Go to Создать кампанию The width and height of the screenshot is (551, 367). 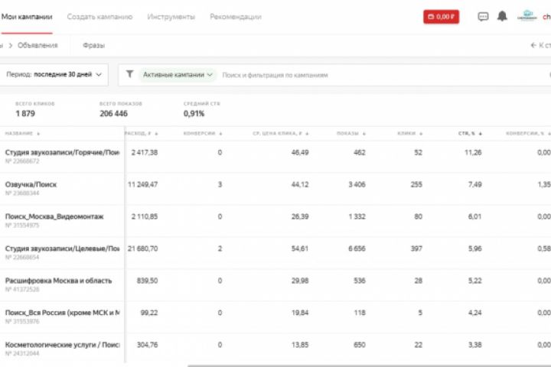click(99, 17)
